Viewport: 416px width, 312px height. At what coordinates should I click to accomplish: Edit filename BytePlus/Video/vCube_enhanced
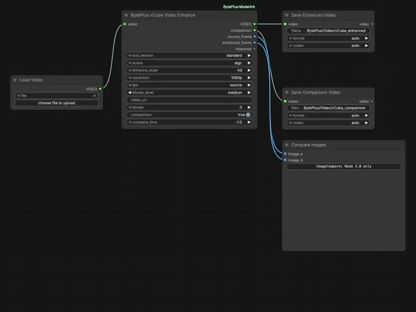(329, 31)
